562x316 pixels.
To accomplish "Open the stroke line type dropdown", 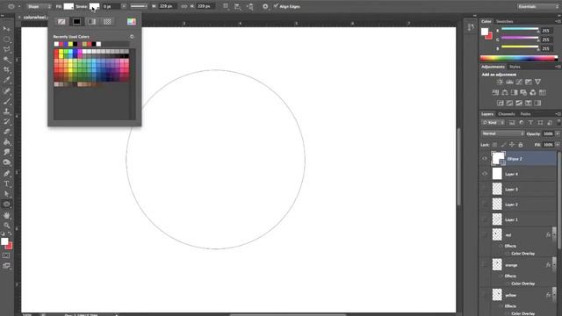I will point(139,6).
